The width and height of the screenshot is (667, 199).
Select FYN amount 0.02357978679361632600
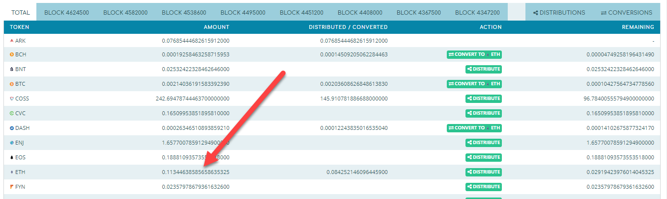coord(196,187)
